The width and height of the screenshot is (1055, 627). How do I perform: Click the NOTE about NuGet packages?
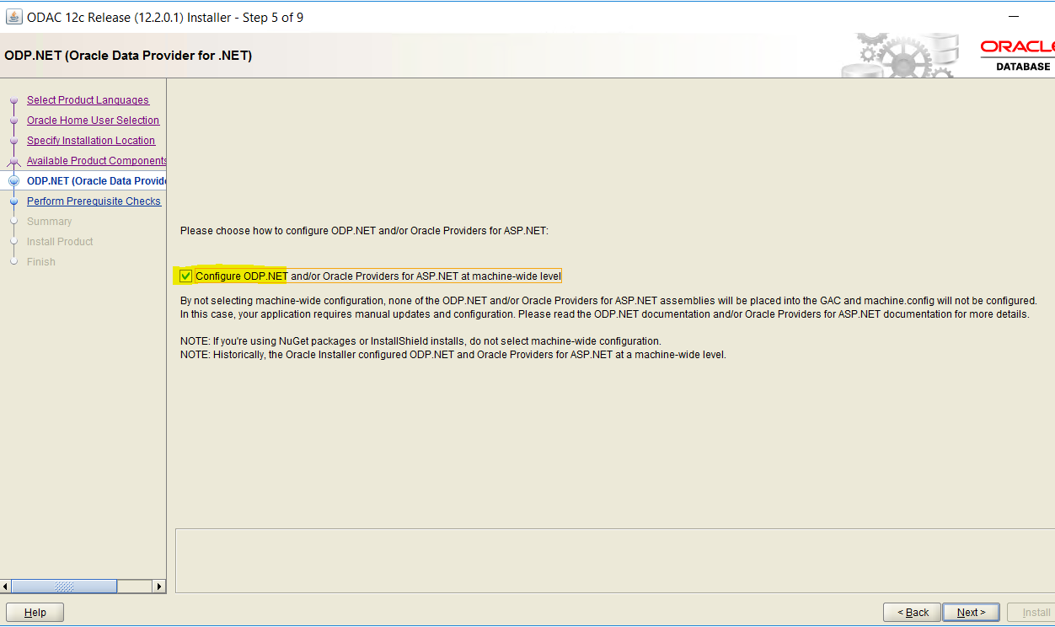(420, 341)
